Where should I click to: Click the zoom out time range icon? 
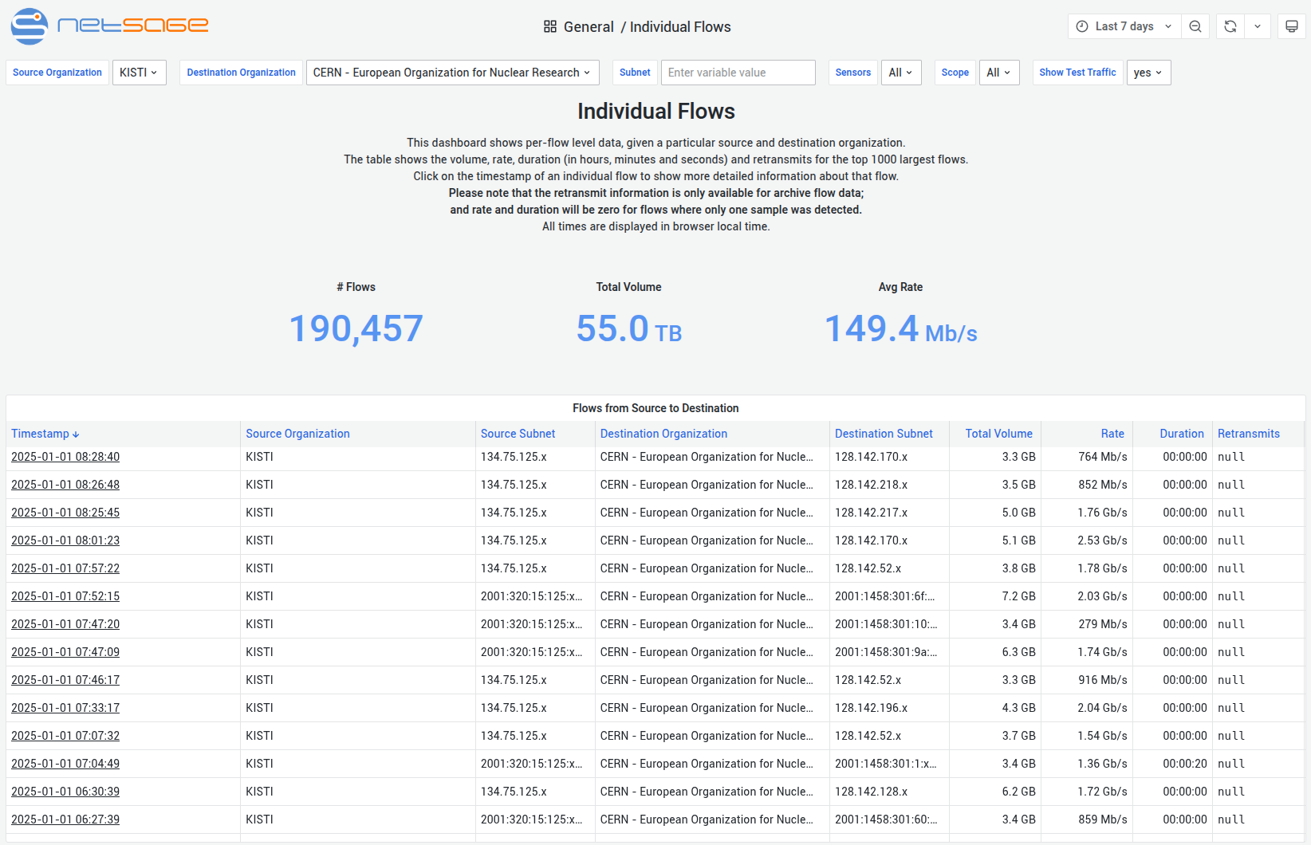1195,26
